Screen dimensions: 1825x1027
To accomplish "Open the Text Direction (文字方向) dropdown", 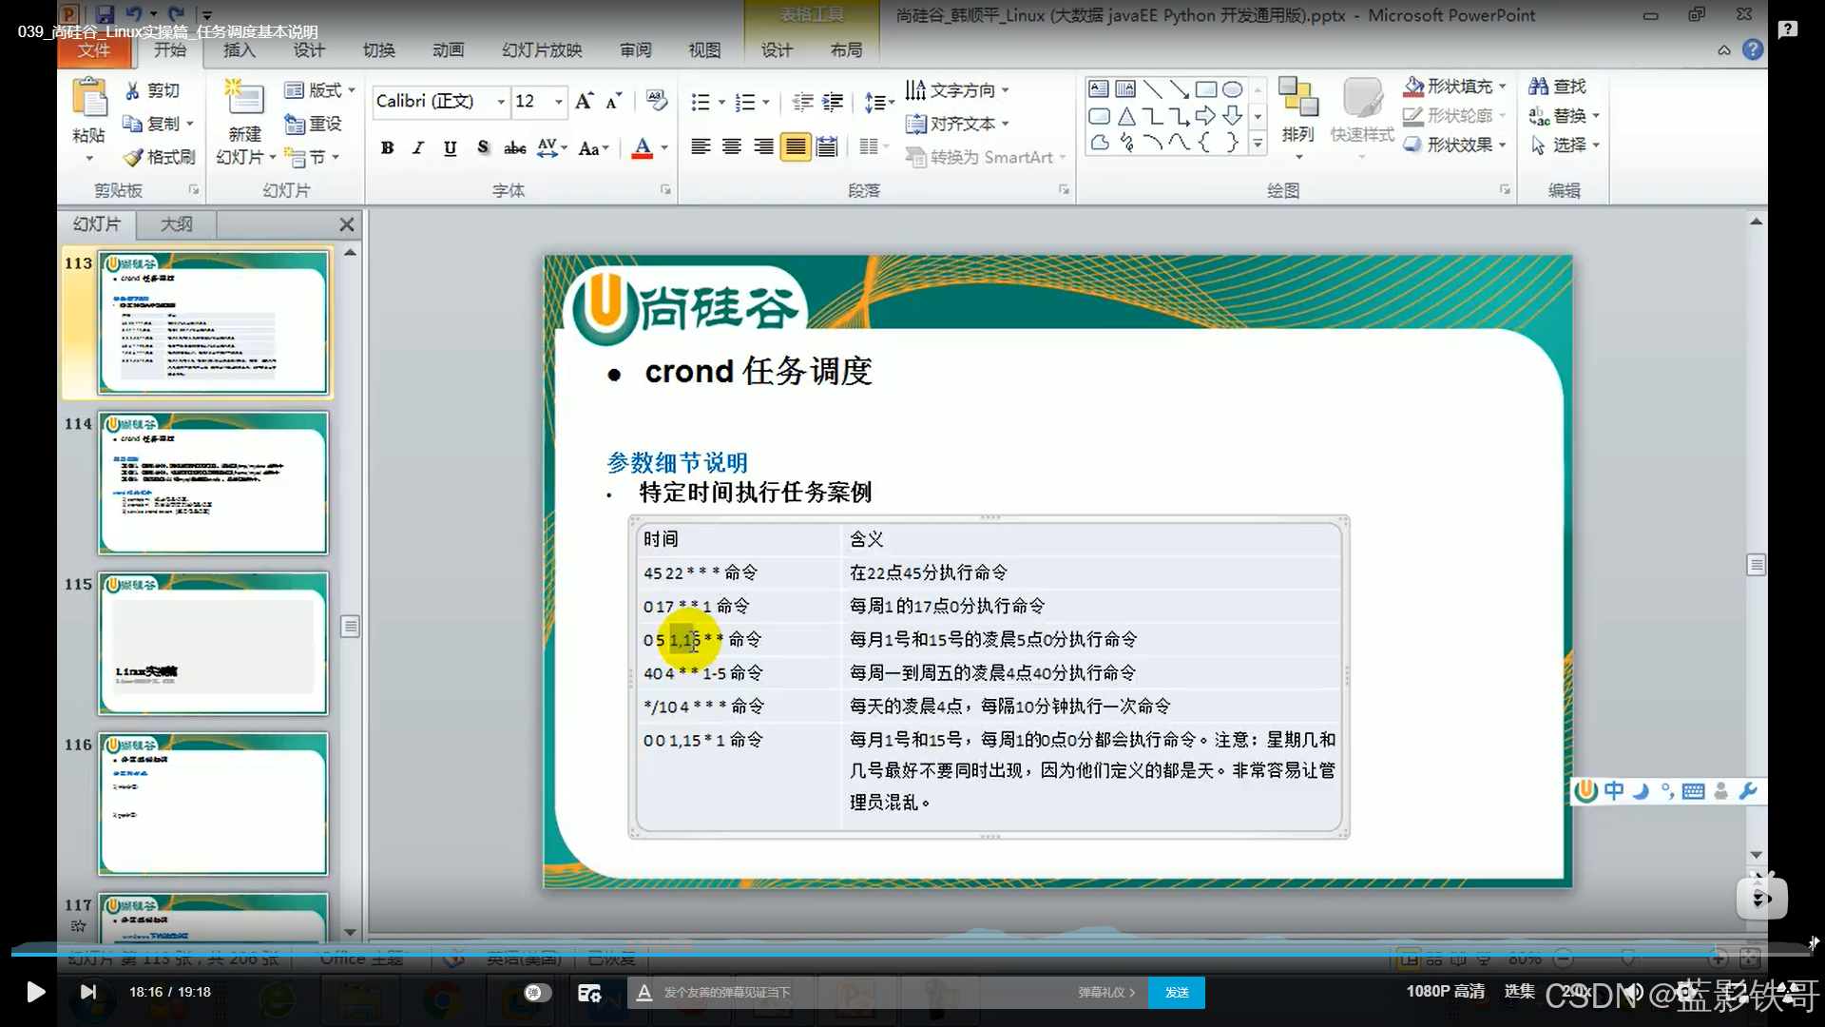I will (x=957, y=90).
